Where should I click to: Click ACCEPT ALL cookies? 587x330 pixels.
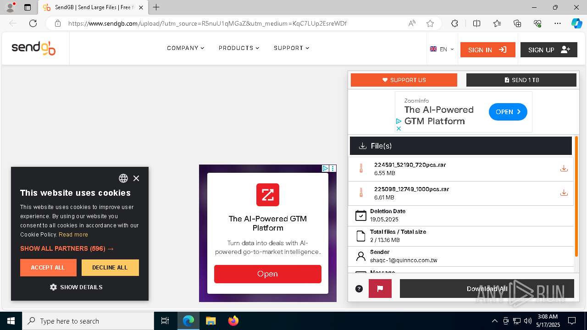pos(48,268)
